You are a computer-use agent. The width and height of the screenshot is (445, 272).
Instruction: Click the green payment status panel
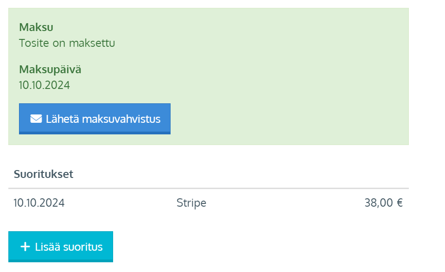tap(209, 76)
